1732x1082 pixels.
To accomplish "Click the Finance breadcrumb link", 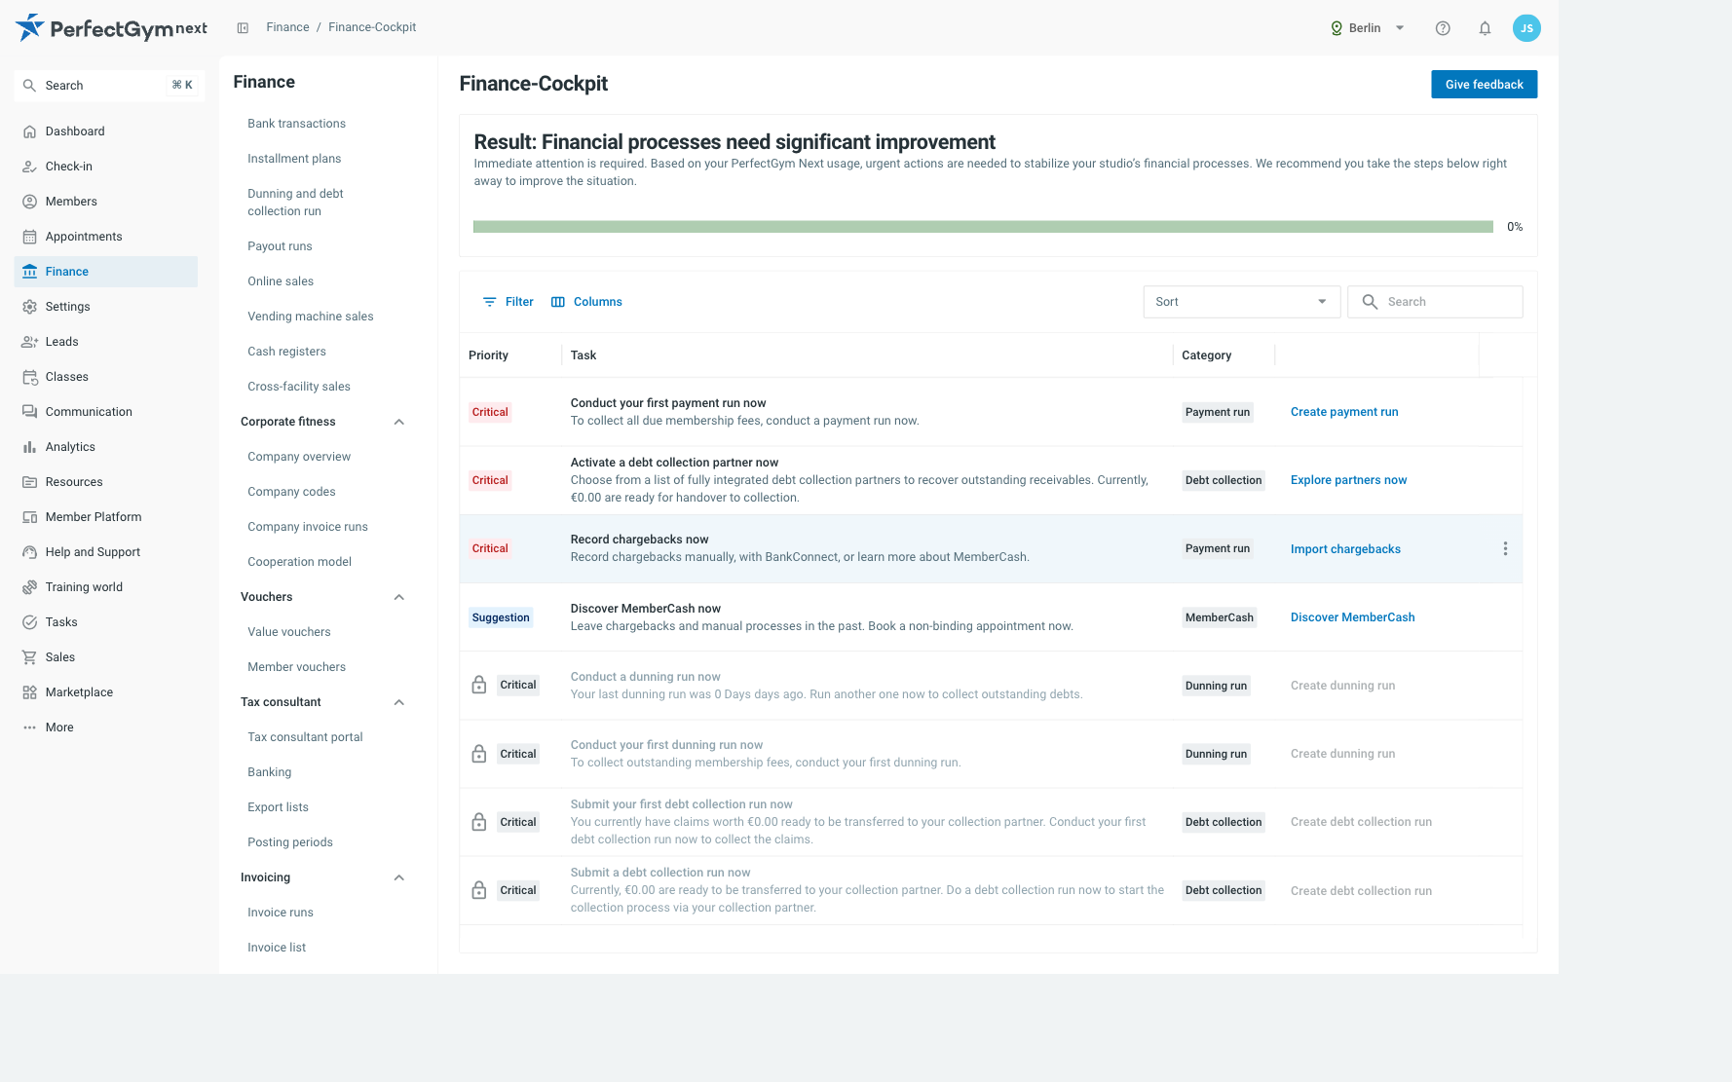I will 287,27.
